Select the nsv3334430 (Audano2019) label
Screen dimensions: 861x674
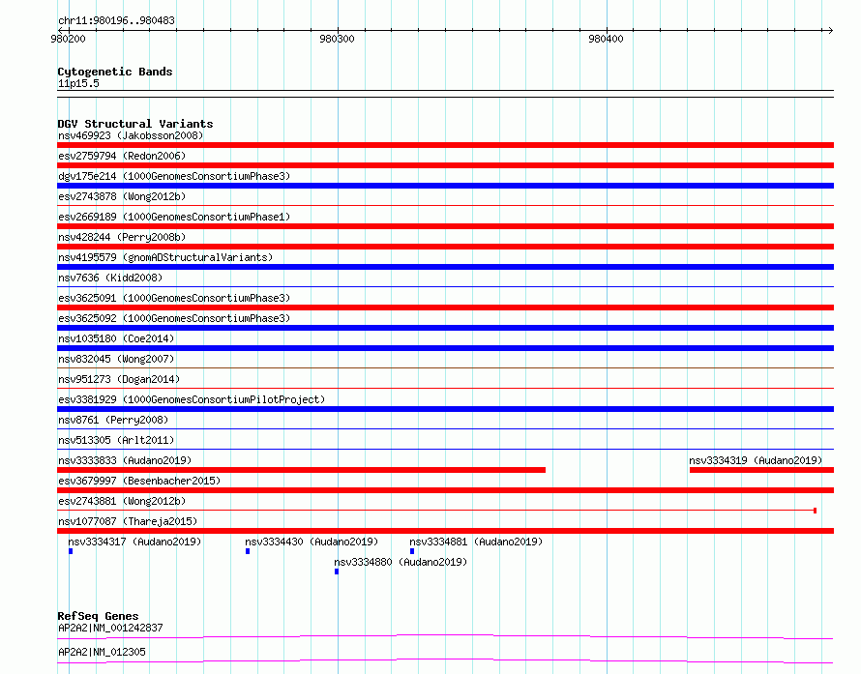(x=312, y=542)
